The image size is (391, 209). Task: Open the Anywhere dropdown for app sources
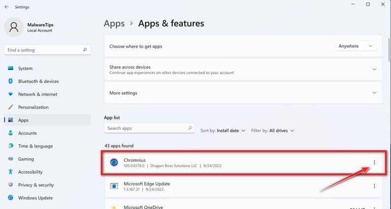(356, 46)
